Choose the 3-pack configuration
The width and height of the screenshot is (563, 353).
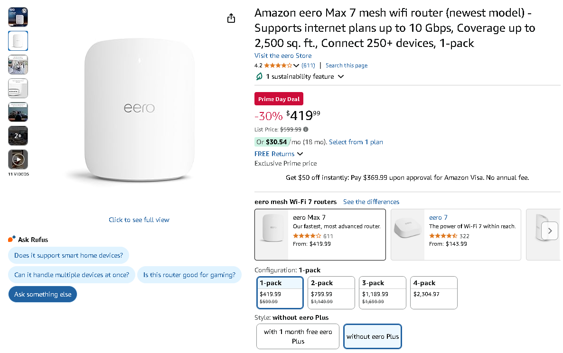pos(383,292)
